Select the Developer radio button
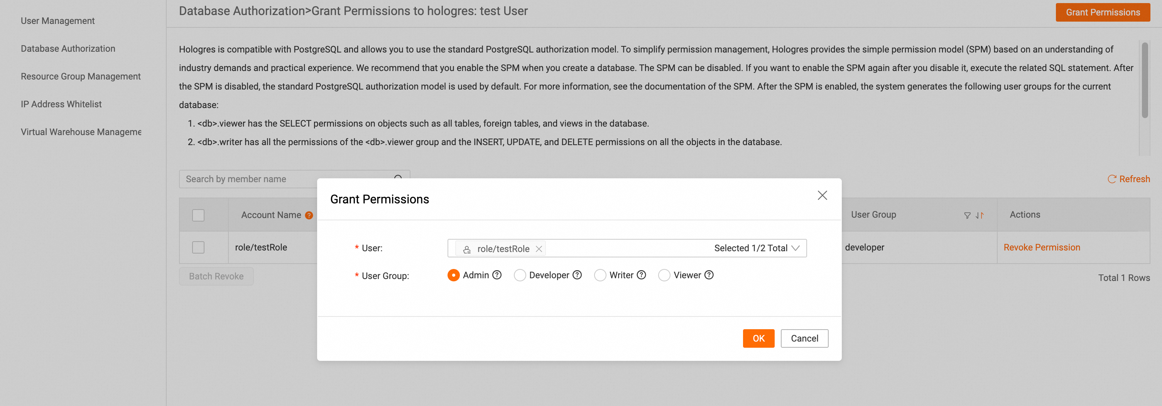Viewport: 1162px width, 406px height. [x=520, y=275]
